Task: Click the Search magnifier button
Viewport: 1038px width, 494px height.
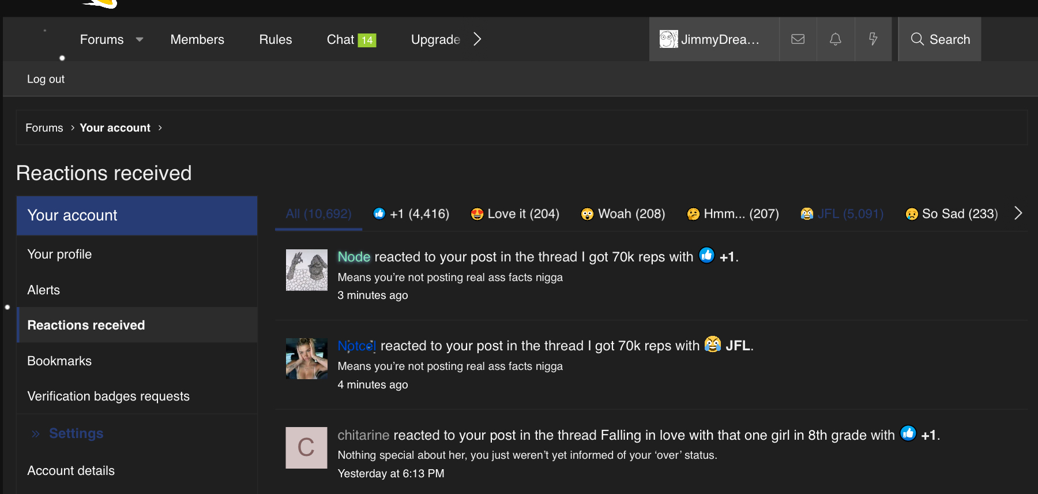Action: coord(939,39)
